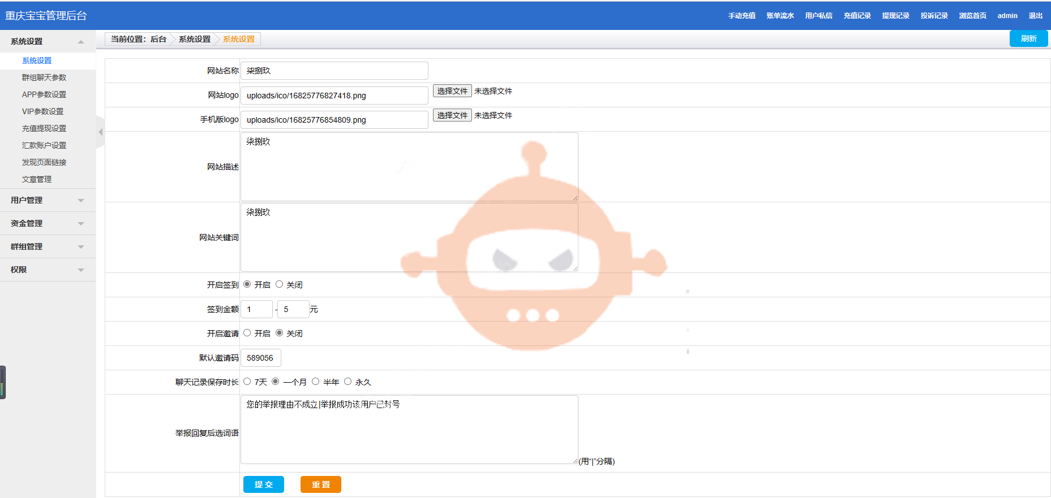Expand the 群组管理 menu arrow
The width and height of the screenshot is (1051, 498).
pos(81,247)
